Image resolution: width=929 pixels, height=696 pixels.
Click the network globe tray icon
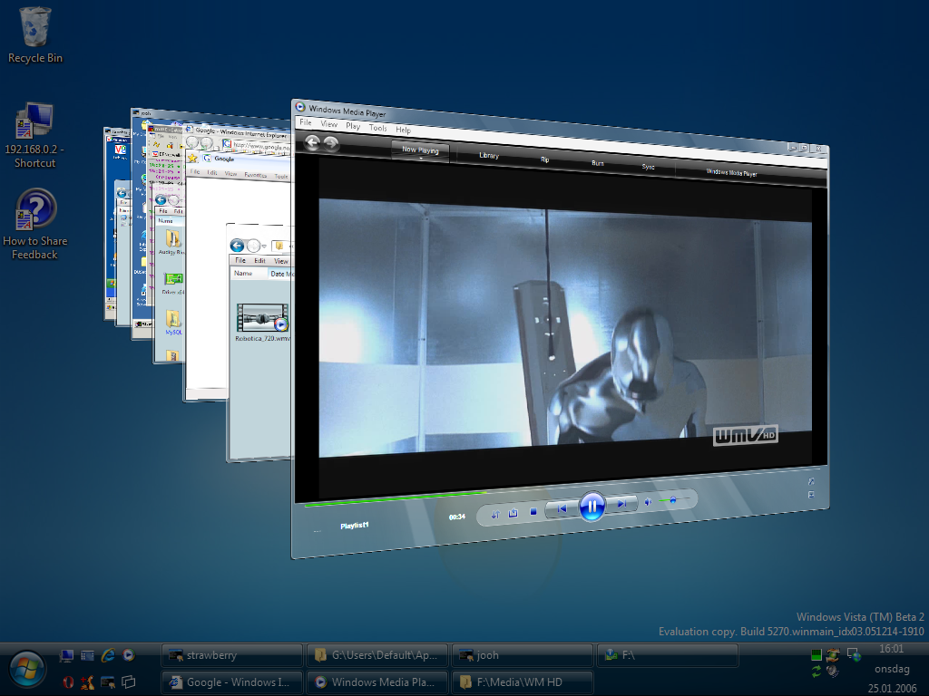coord(854,654)
